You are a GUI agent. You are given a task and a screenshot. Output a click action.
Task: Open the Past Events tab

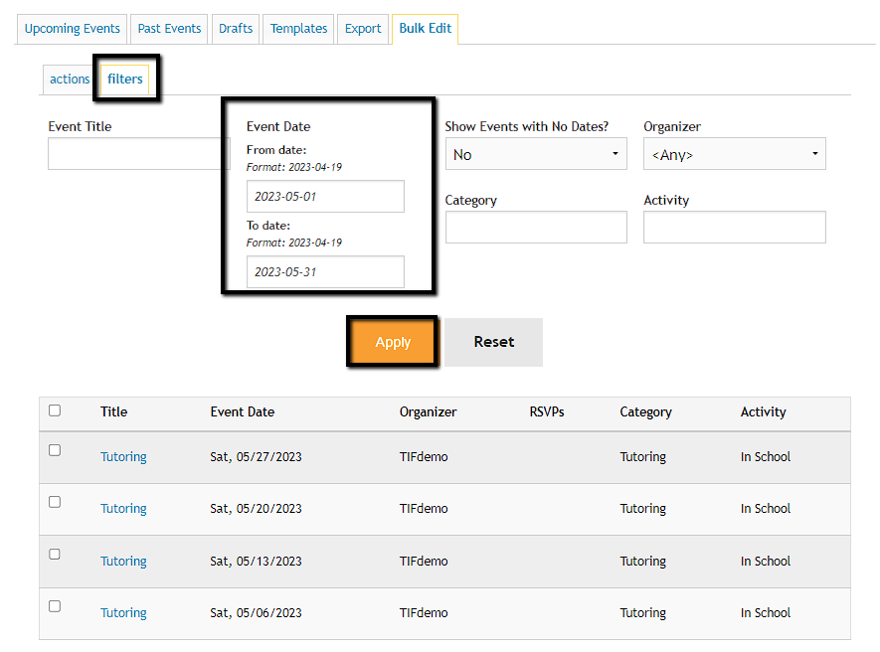coord(169,29)
